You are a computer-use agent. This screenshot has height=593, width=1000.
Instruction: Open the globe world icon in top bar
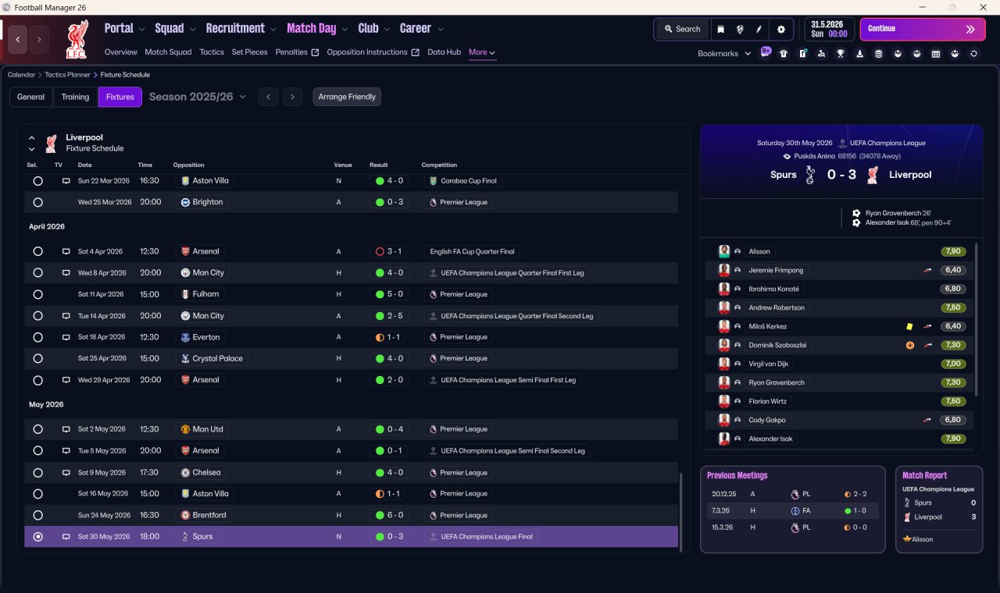[740, 29]
